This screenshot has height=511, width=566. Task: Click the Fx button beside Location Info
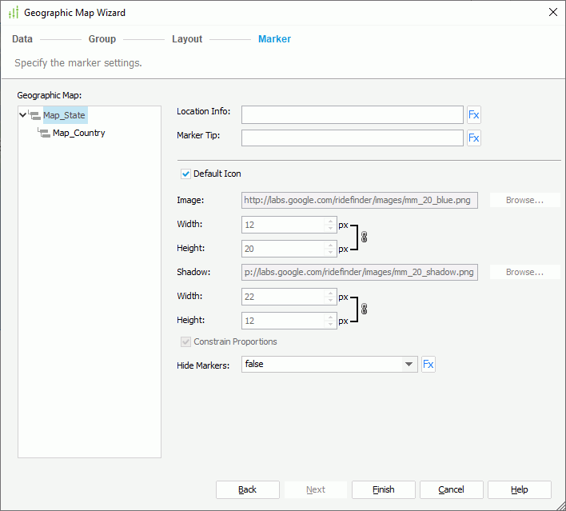click(x=473, y=114)
